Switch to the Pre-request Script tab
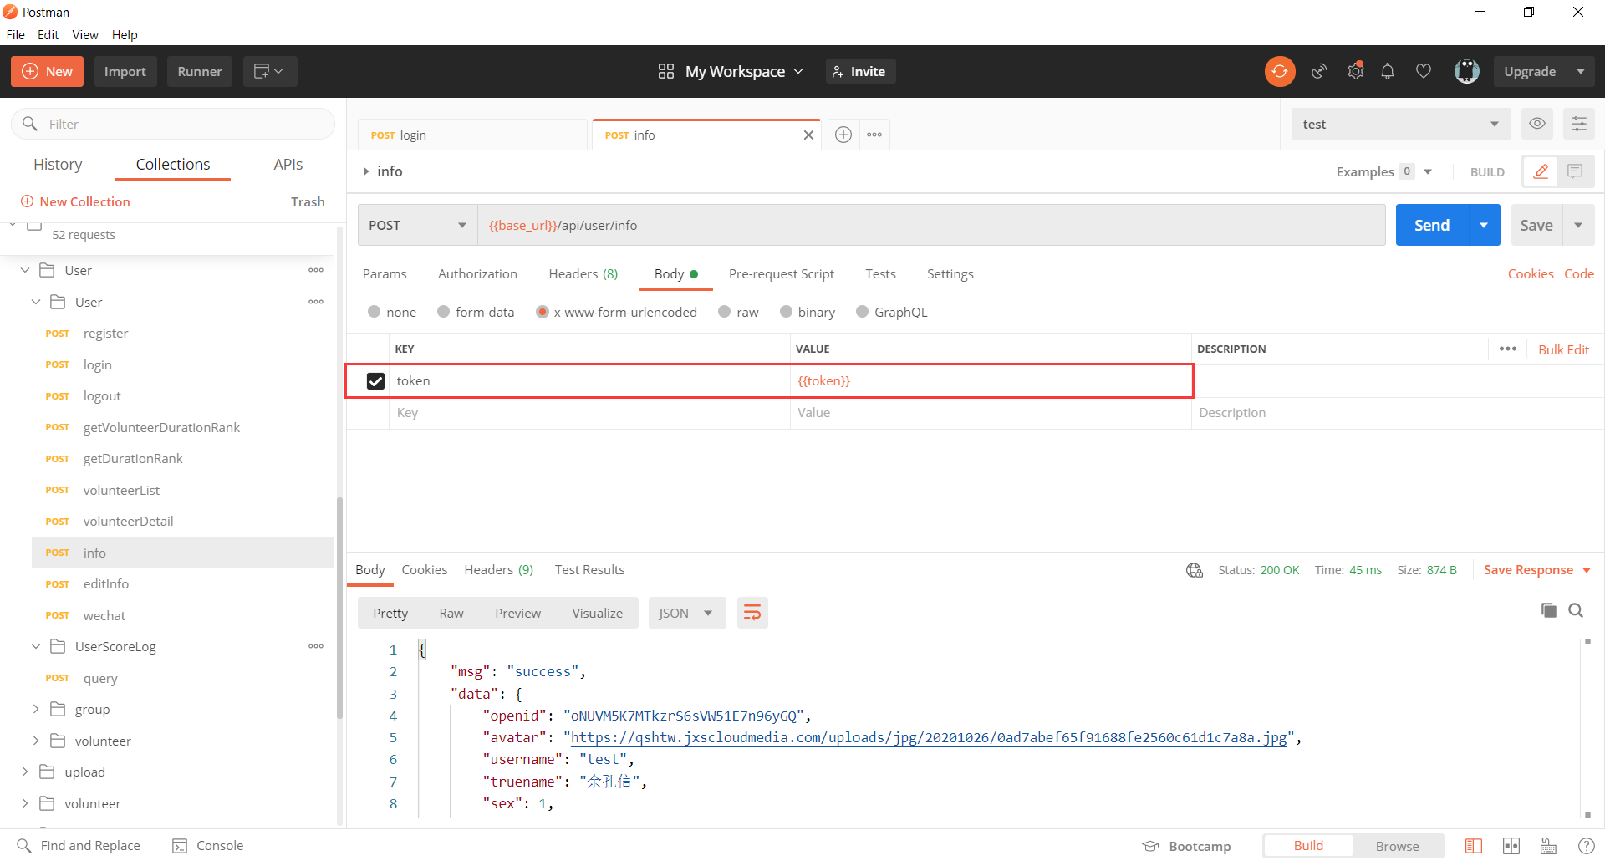The height and width of the screenshot is (861, 1605). pyautogui.click(x=781, y=274)
